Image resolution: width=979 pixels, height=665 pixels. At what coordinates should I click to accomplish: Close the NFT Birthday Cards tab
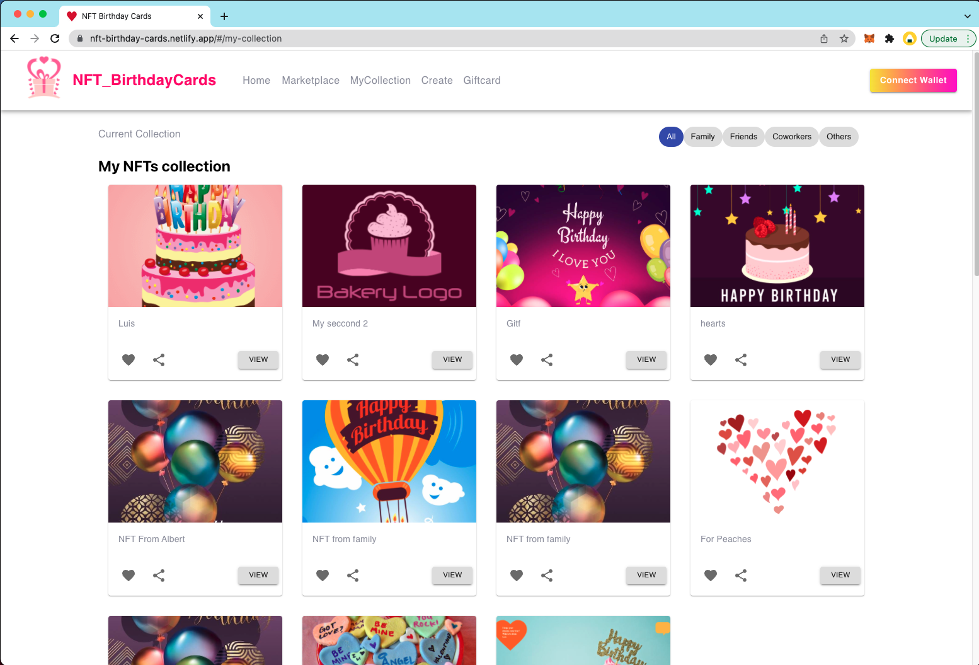coord(200,16)
